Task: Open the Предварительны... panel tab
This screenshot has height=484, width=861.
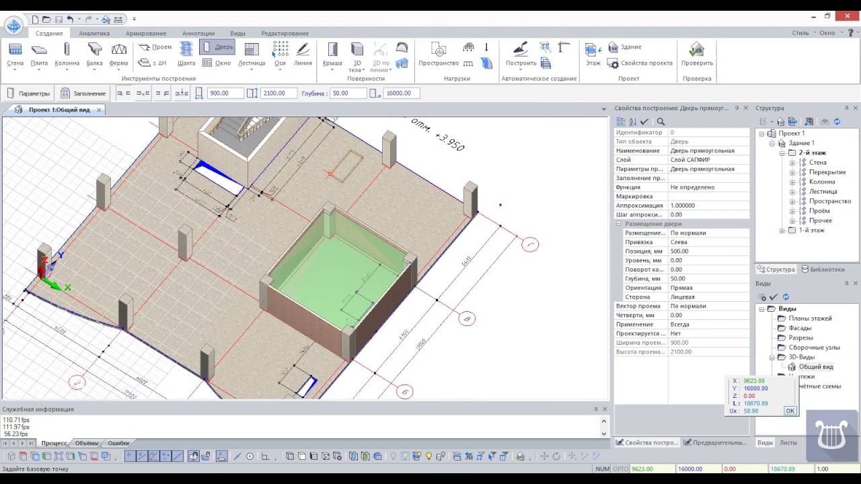Action: pyautogui.click(x=714, y=442)
